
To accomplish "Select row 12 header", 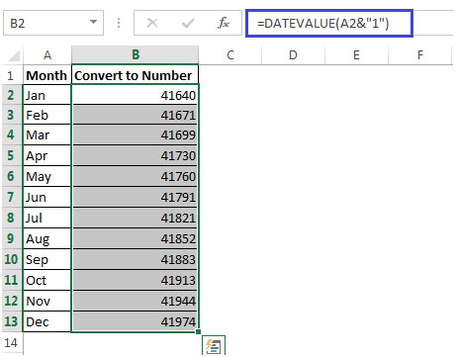I will tap(11, 301).
